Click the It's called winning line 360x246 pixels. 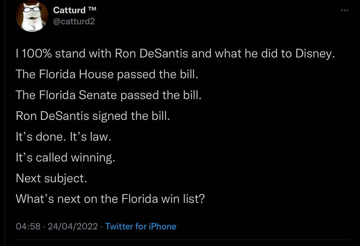[66, 157]
